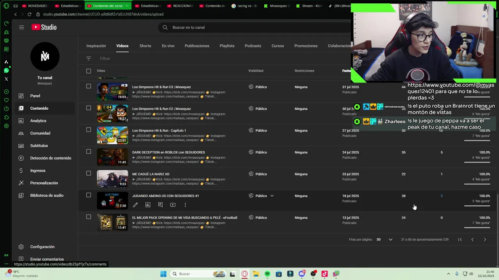Viewport: 499px width, 280px height.
Task: Open the Panel dashboard icon in the sidebar
Action: pos(21,96)
